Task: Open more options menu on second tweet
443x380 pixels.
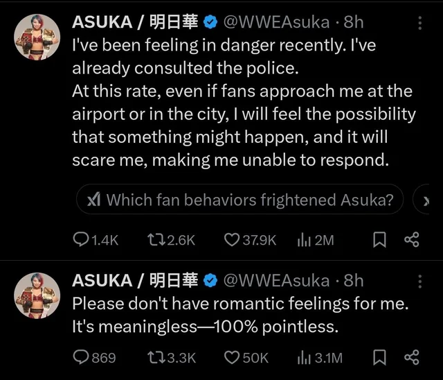Action: (x=420, y=282)
